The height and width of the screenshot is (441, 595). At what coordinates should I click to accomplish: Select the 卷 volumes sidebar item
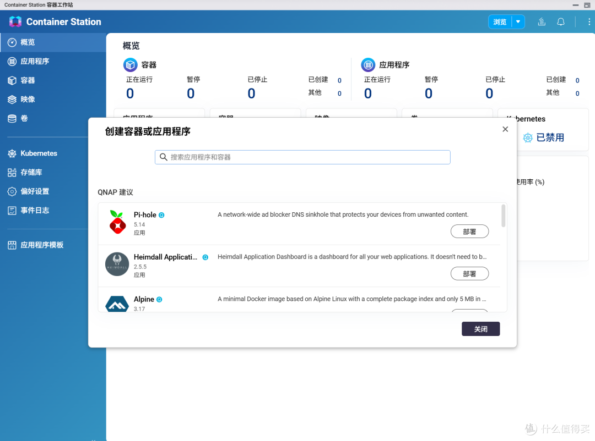[53, 118]
